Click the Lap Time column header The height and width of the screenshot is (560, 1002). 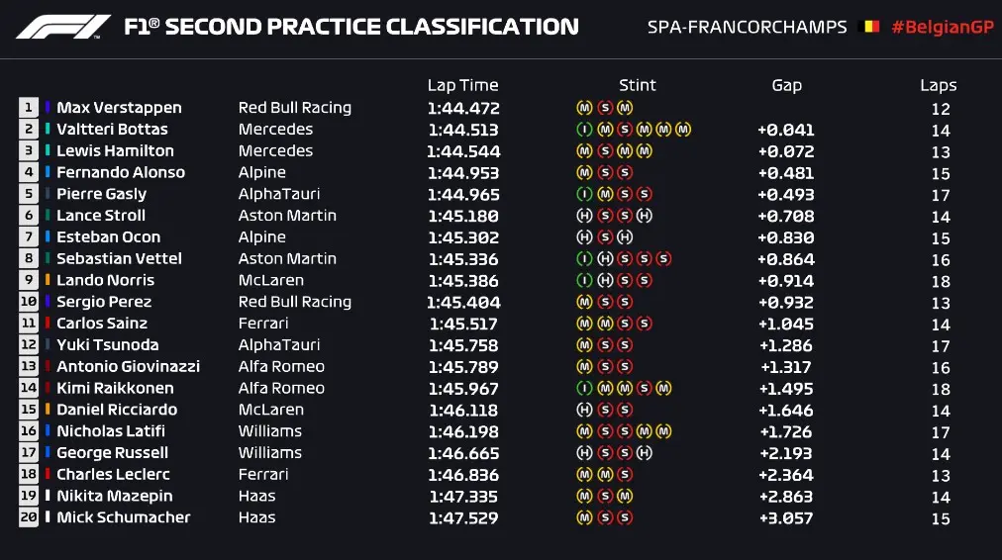point(462,85)
